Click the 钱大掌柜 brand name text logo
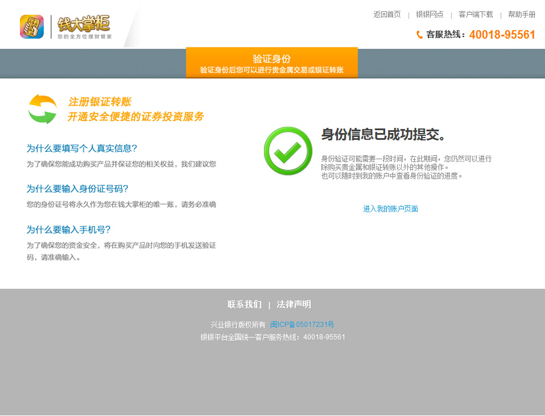This screenshot has width=545, height=416. (84, 23)
